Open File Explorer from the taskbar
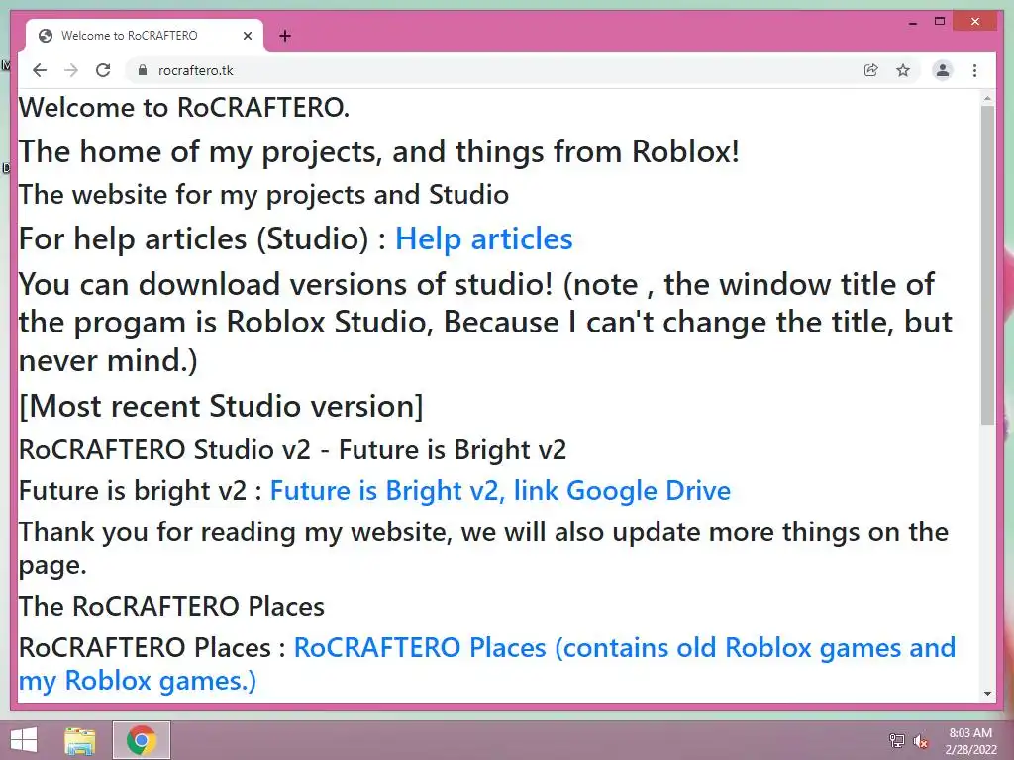The image size is (1014, 760). point(80,740)
